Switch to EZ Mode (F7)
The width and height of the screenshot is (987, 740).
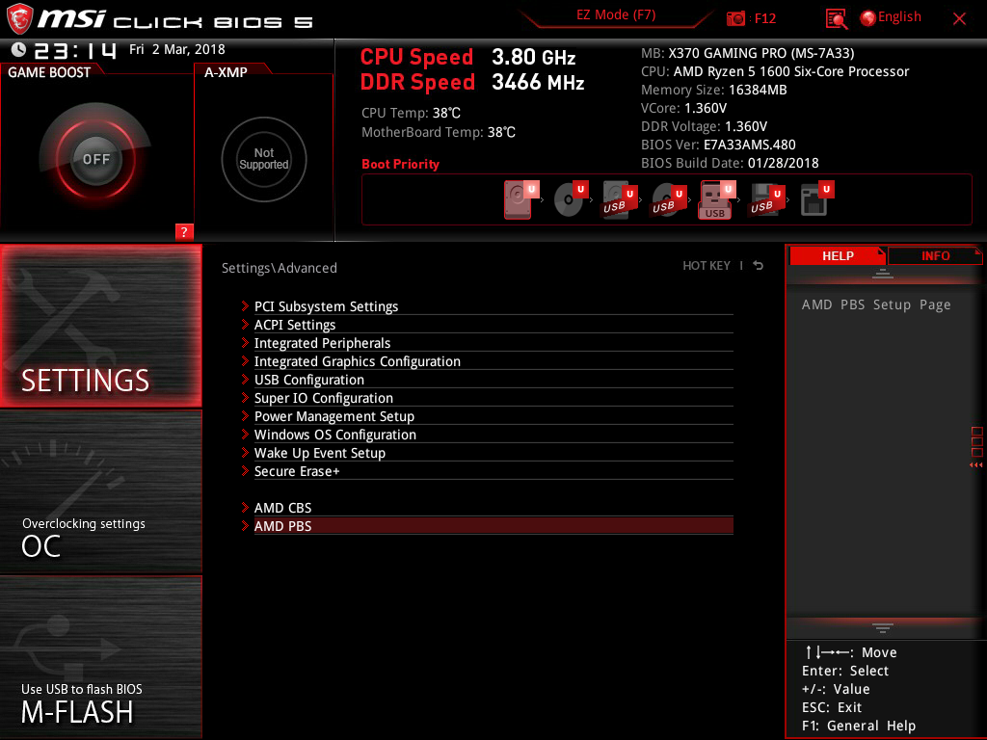click(616, 15)
